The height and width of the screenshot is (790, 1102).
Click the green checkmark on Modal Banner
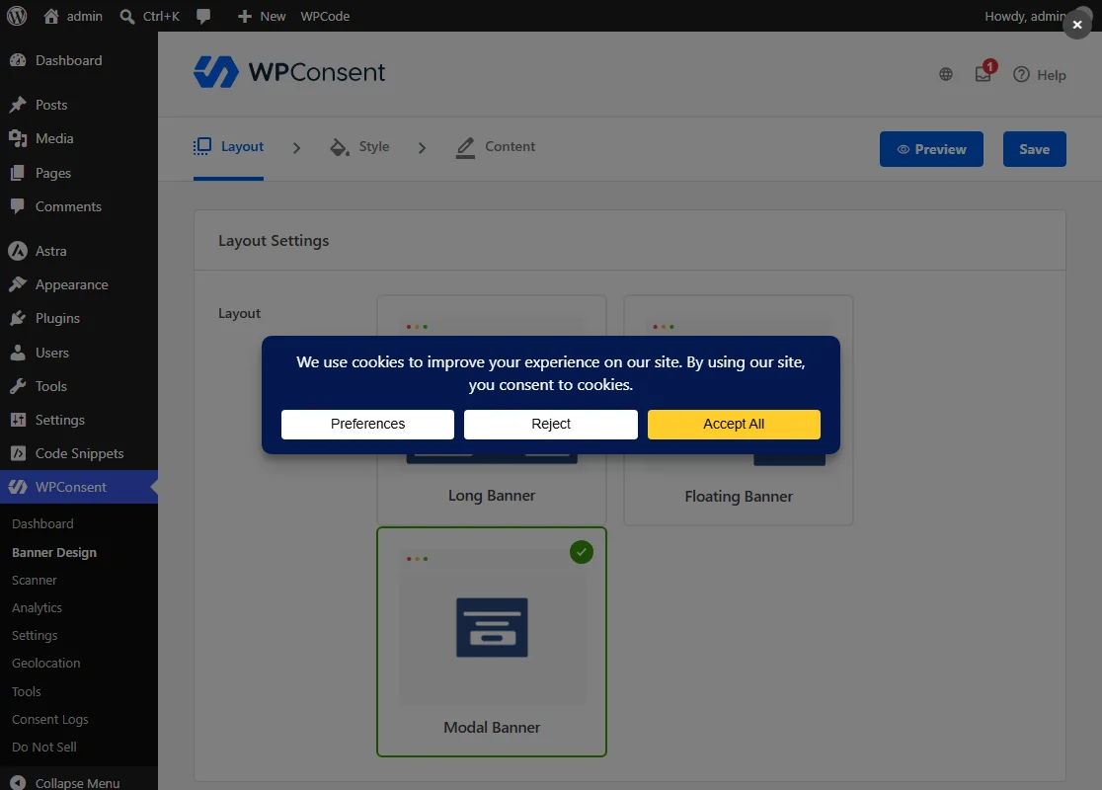(582, 552)
